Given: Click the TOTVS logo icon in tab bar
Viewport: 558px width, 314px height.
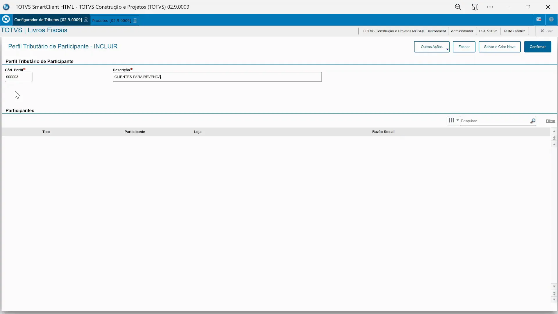Looking at the screenshot, I should point(6,19).
